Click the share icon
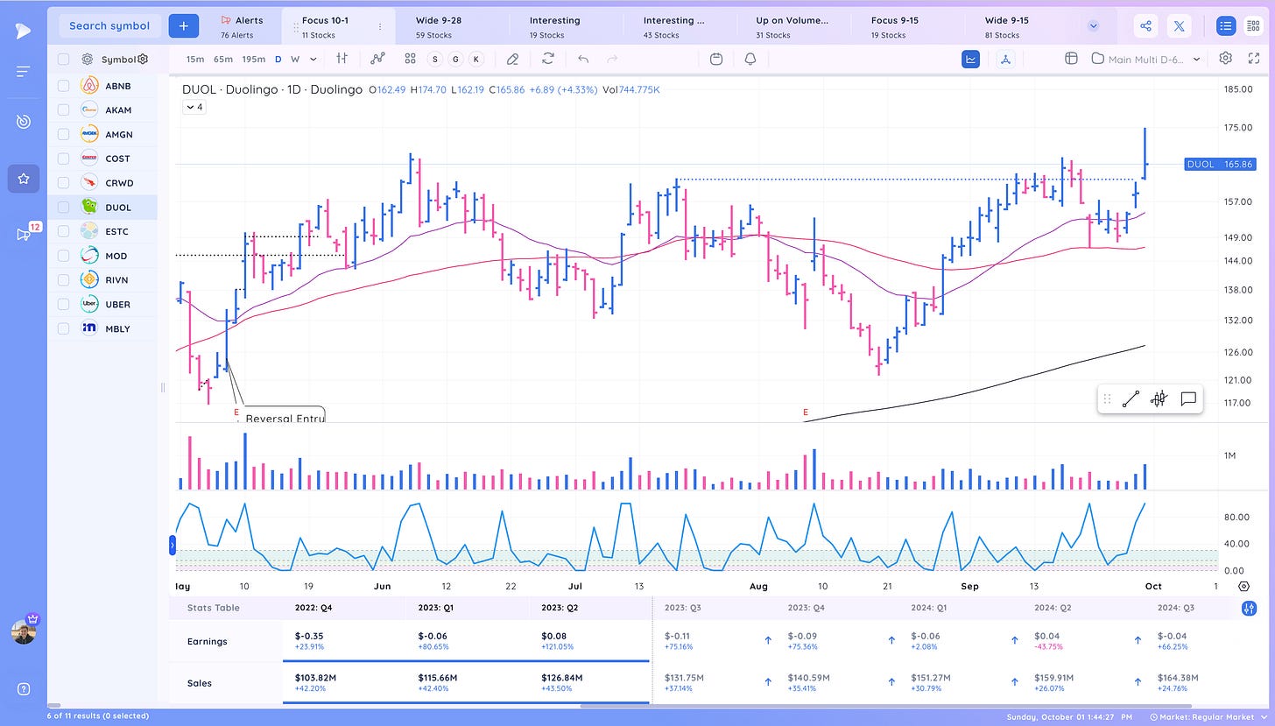 pos(1145,26)
